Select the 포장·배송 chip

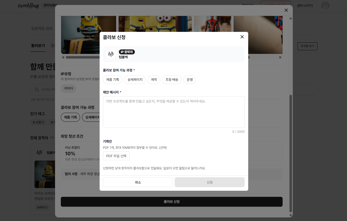(172, 80)
